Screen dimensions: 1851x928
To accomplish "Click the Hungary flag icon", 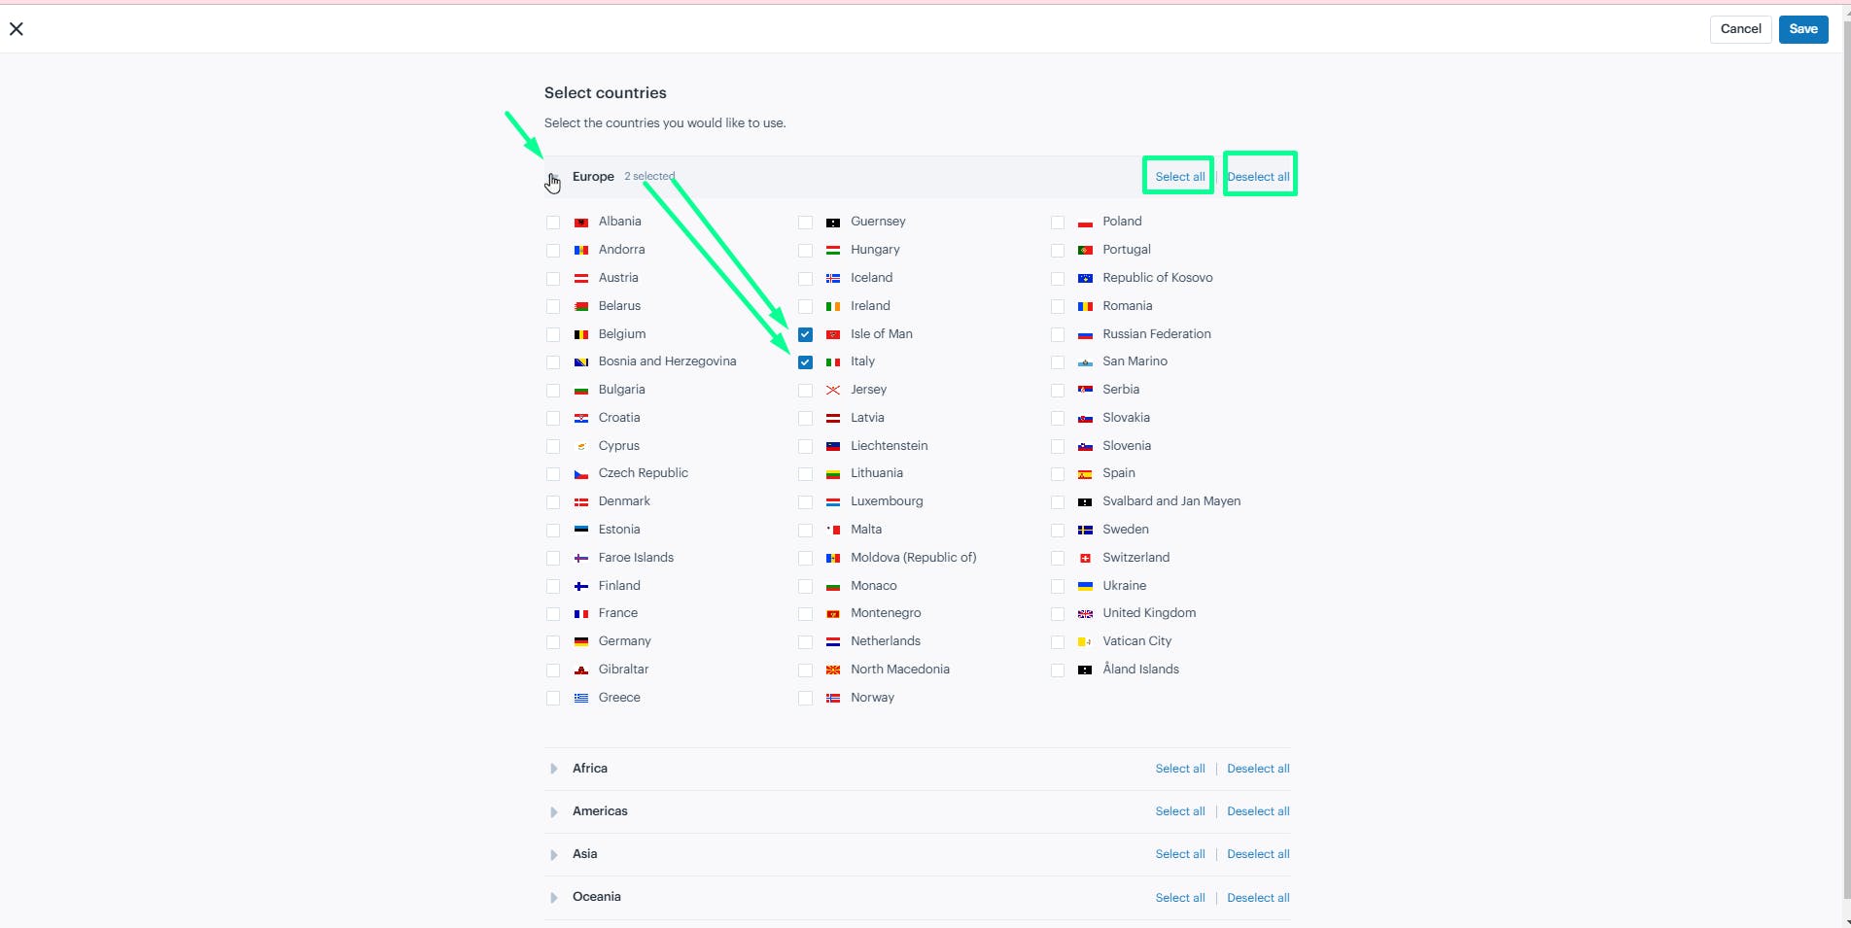I will tap(833, 251).
